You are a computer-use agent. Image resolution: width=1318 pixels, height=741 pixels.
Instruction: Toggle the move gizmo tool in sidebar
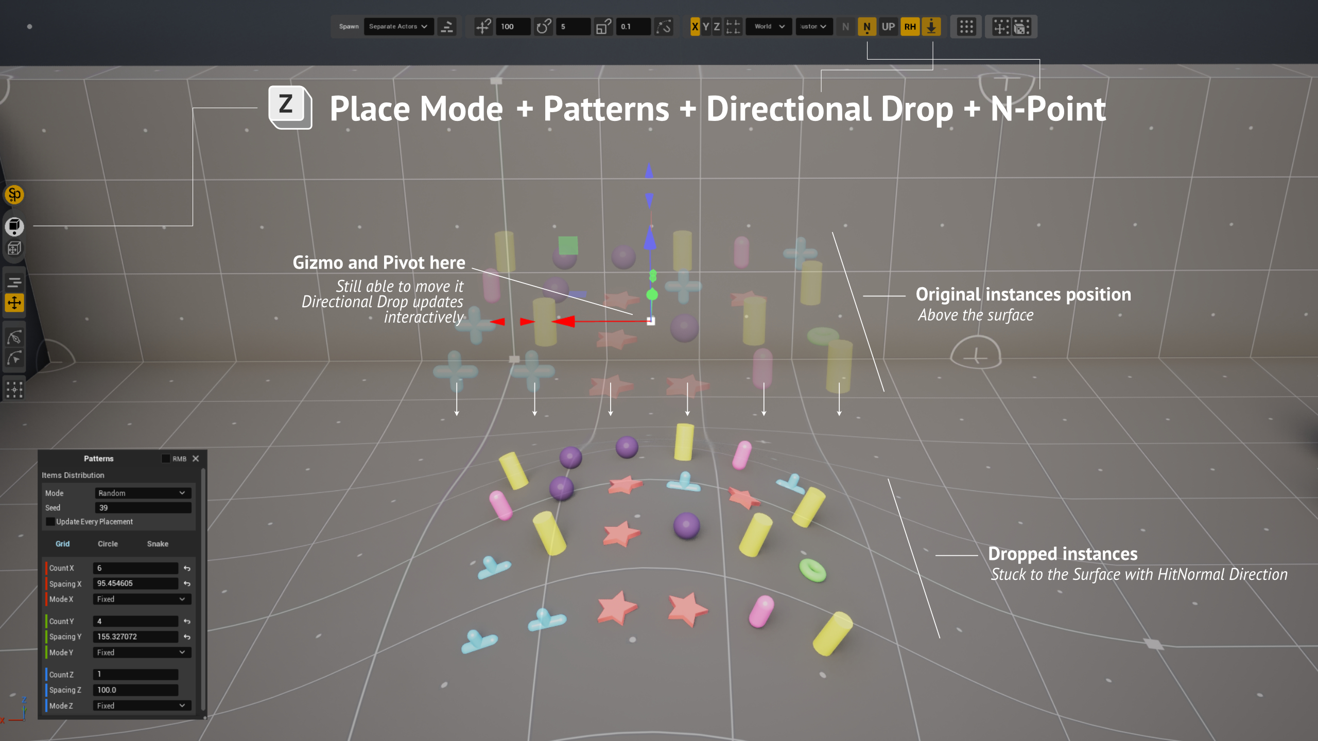[14, 303]
